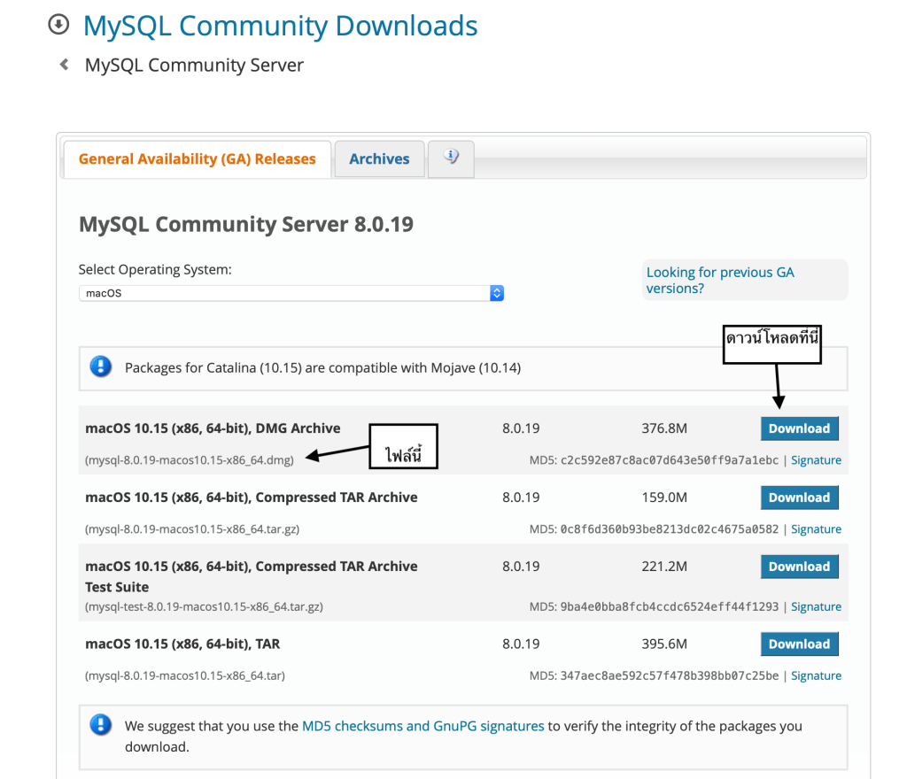The image size is (907, 779).
Task: Open the Select Operating System dropdown
Action: (x=291, y=293)
